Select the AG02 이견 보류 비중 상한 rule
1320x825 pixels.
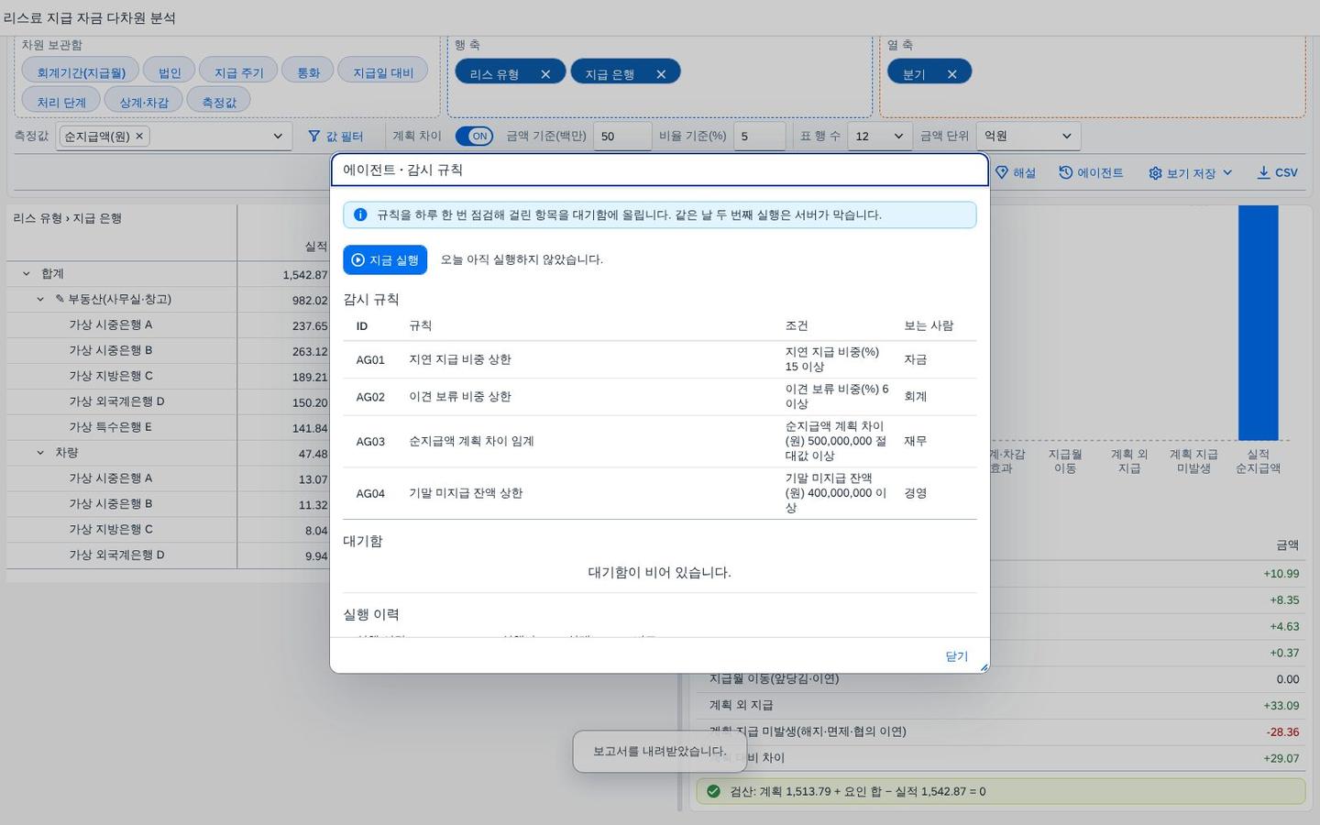[660, 397]
